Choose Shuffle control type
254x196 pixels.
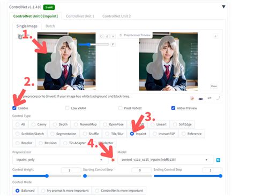tap(91, 134)
